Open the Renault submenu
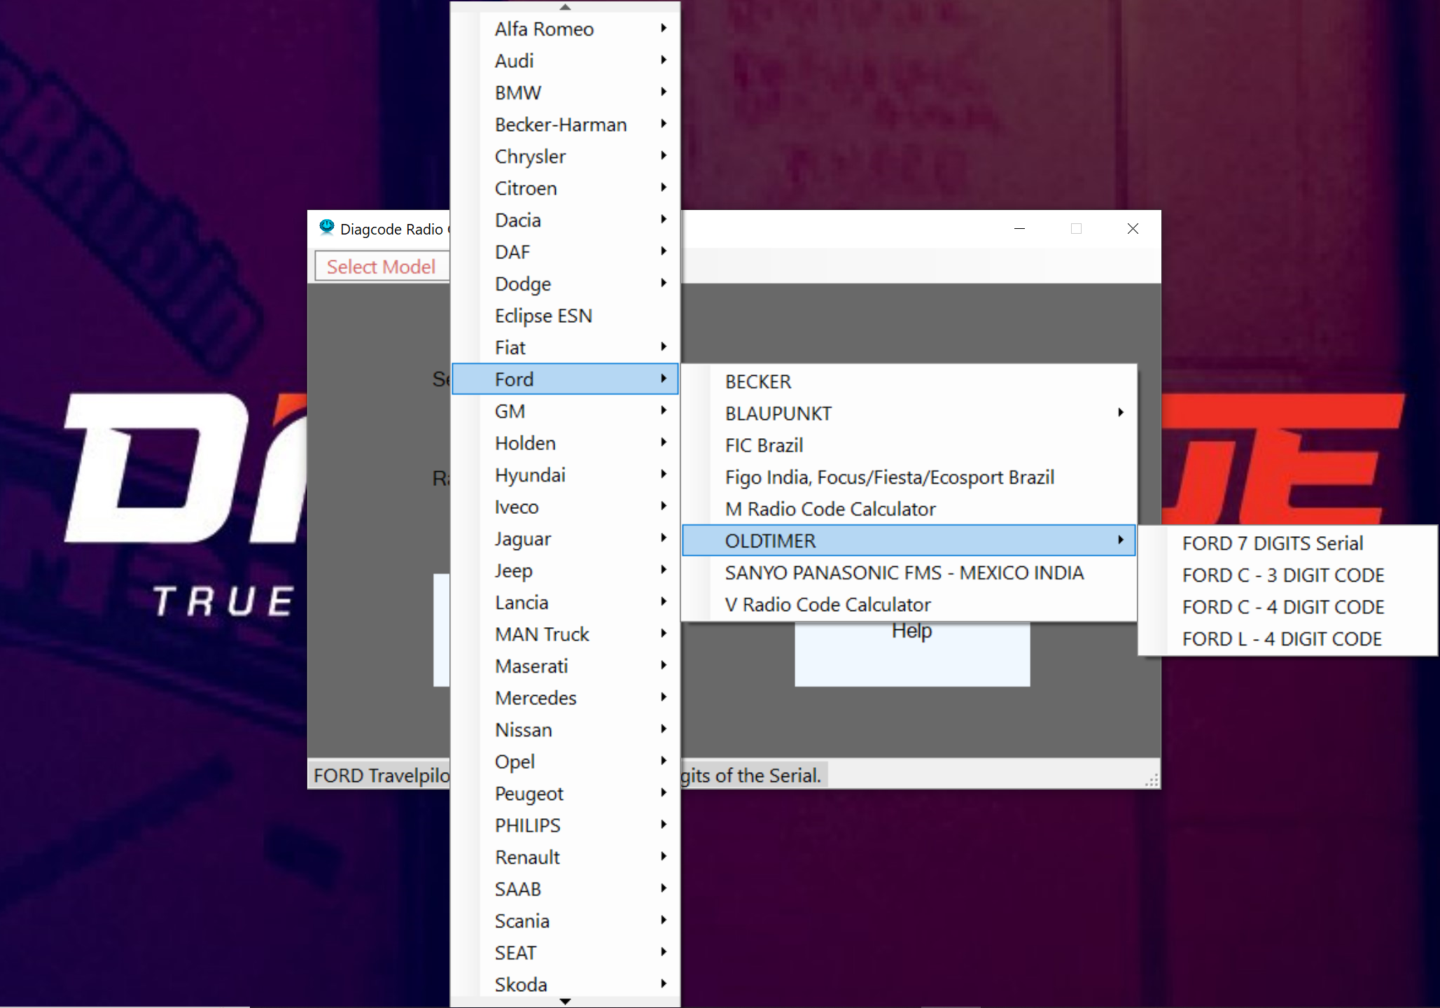1440x1008 pixels. (565, 857)
